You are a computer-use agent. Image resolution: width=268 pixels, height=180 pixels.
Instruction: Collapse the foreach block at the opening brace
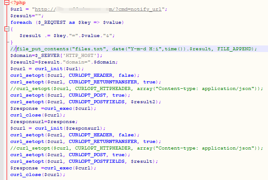pyautogui.click(x=6, y=29)
